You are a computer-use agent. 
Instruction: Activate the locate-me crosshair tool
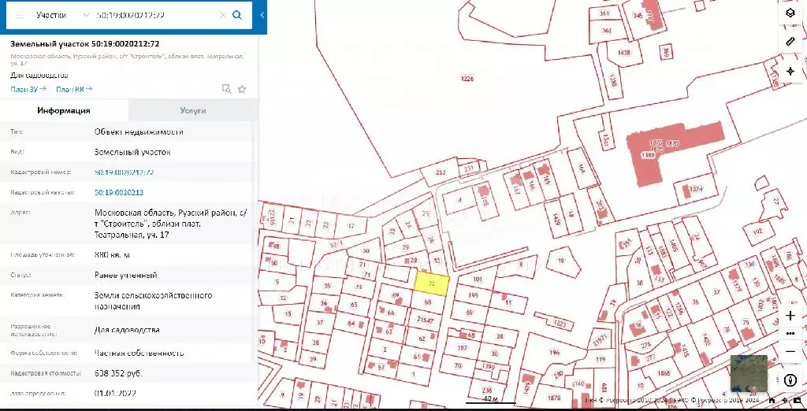(x=791, y=71)
